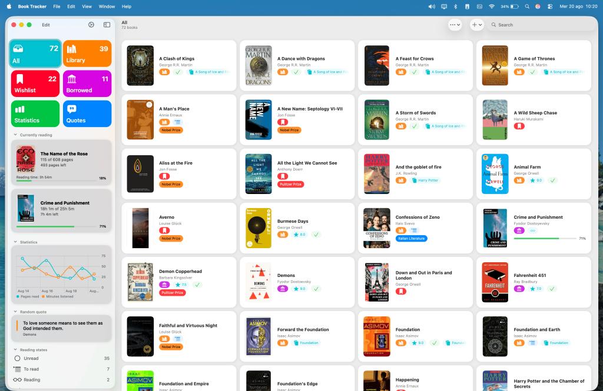Screen dimensions: 603x391
Task: Open the blue Quotes tile
Action: tap(87, 114)
